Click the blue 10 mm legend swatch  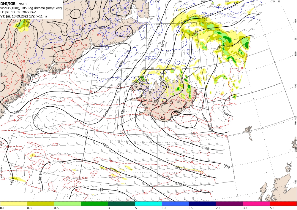tap(176, 203)
